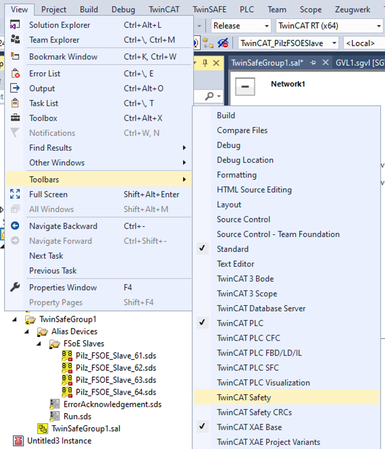Screen dimensions: 385x449
Task: Click the TwinSafeGroup1.sal file icon
Action: [43, 428]
